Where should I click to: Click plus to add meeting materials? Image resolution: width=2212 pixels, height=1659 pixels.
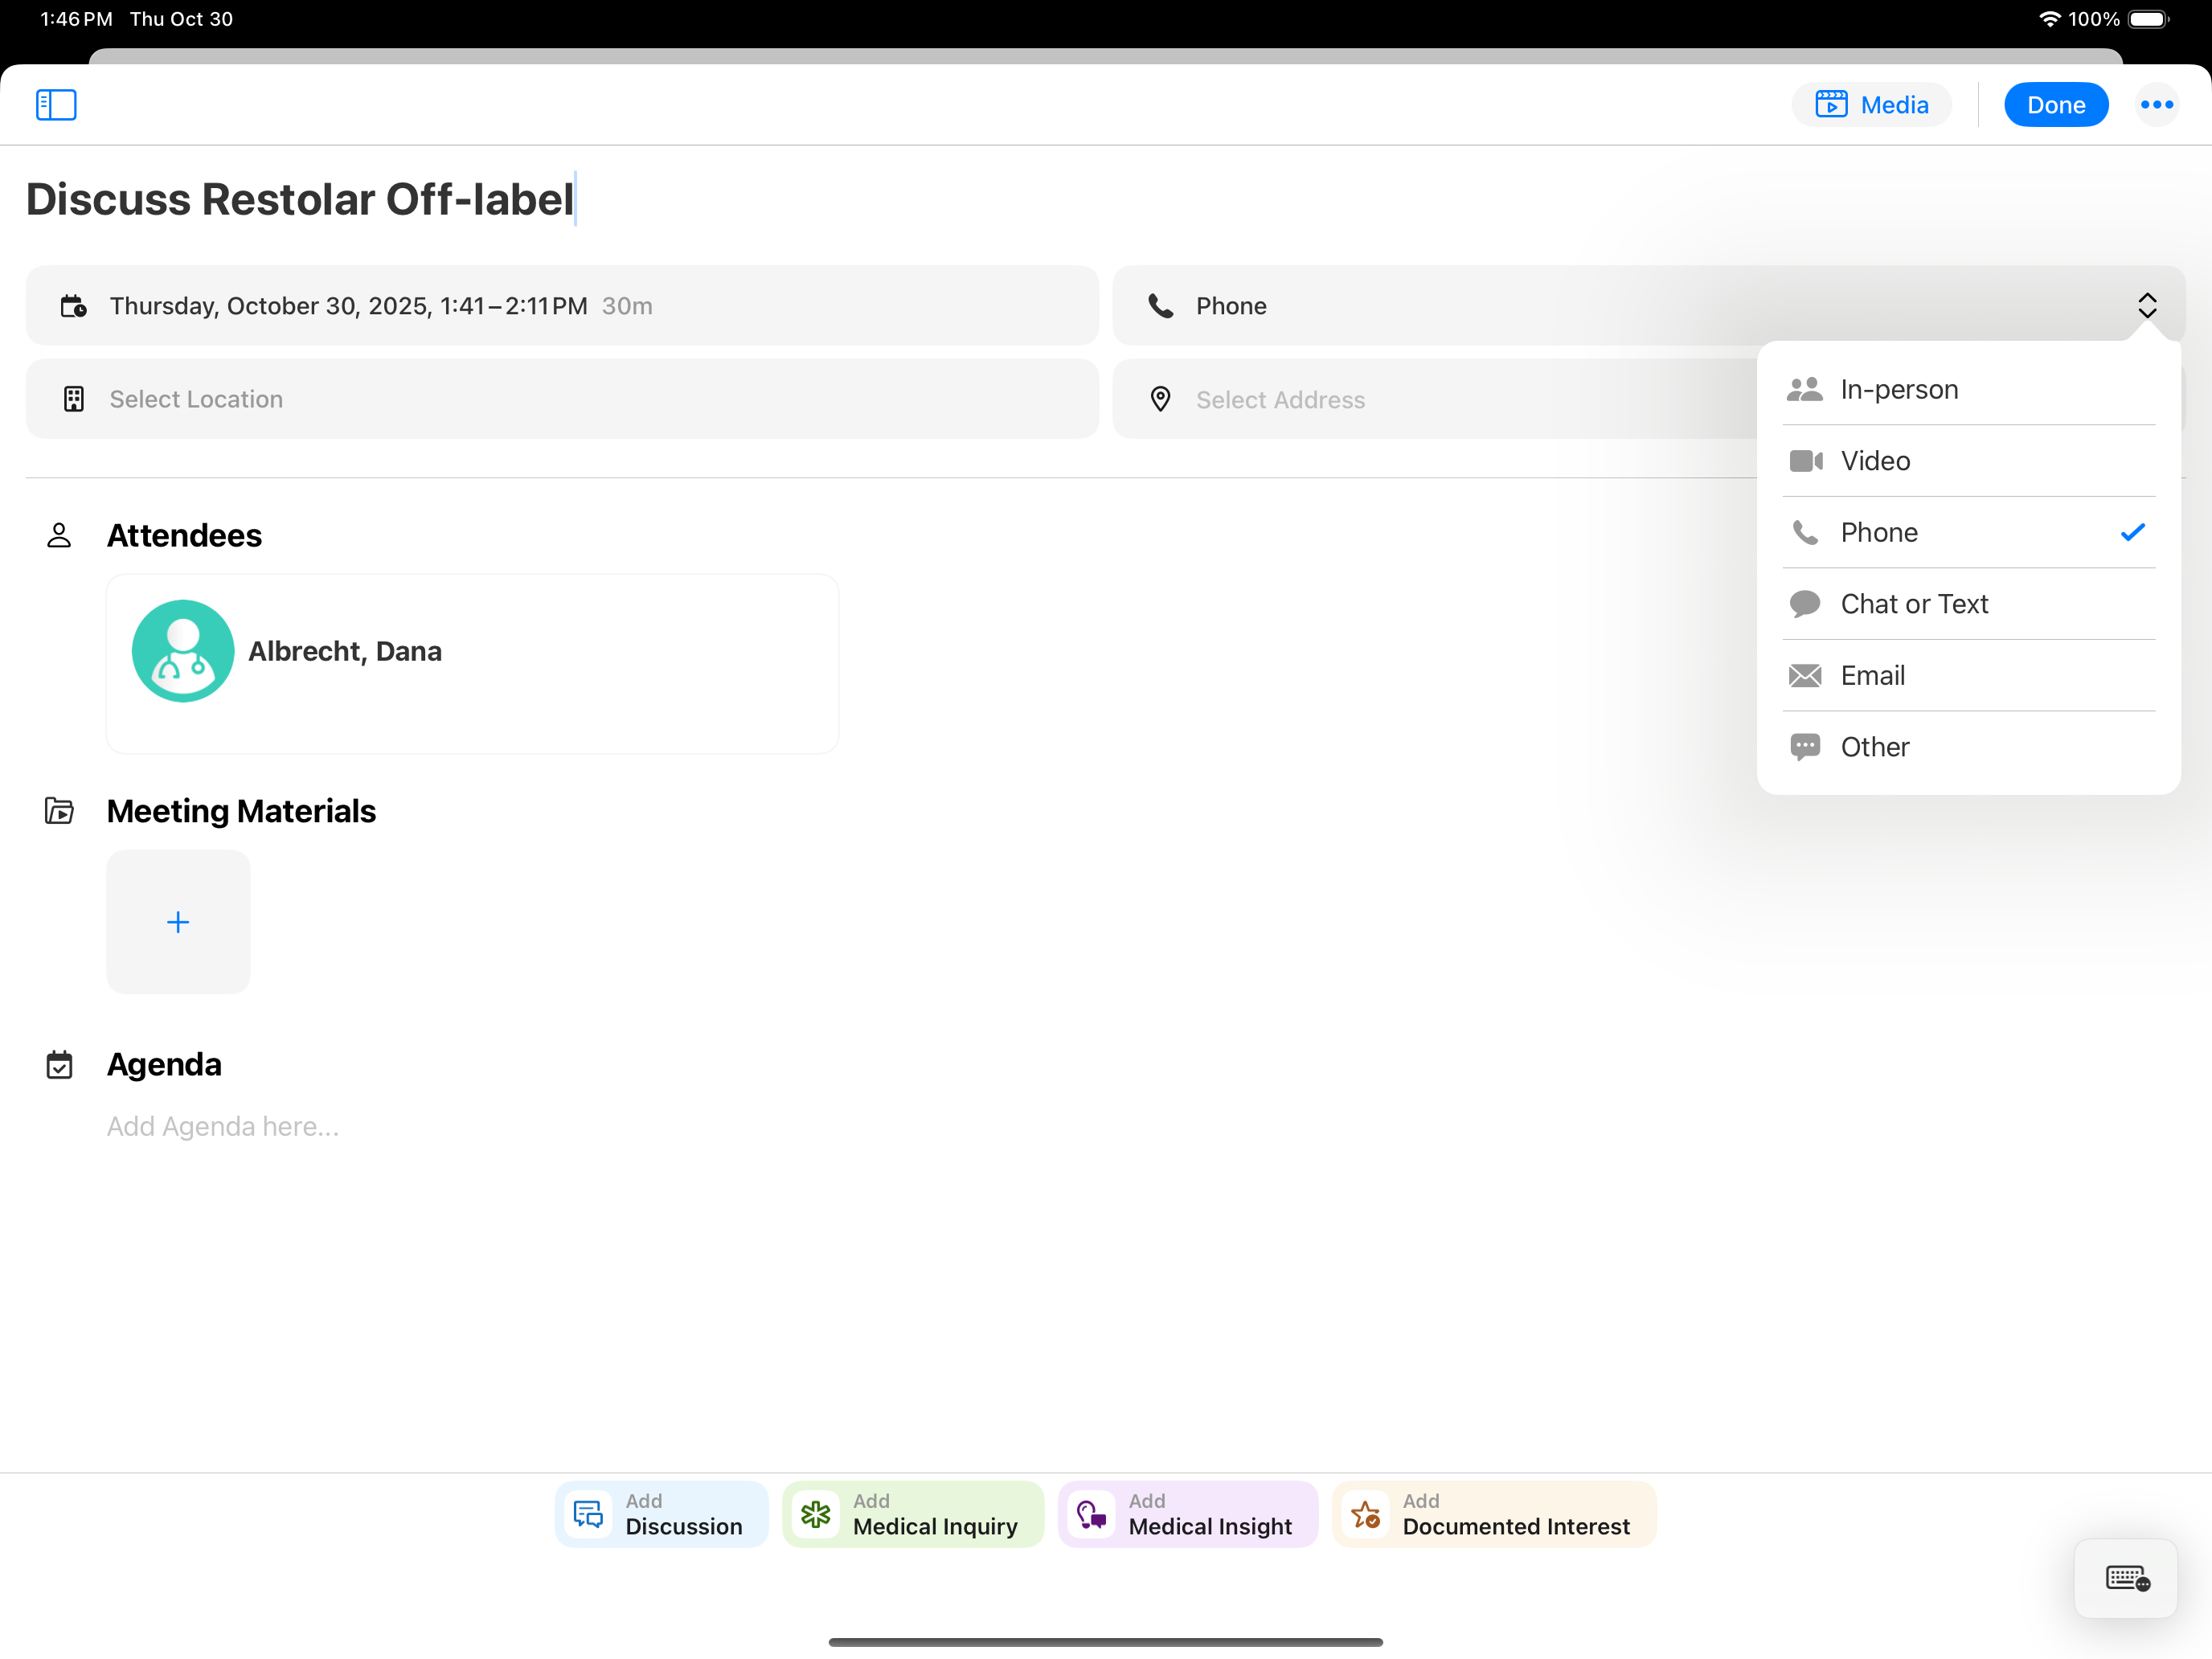(178, 921)
